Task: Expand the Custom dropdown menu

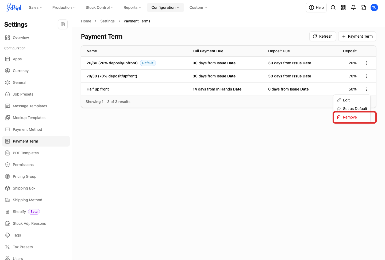Action: tap(198, 7)
